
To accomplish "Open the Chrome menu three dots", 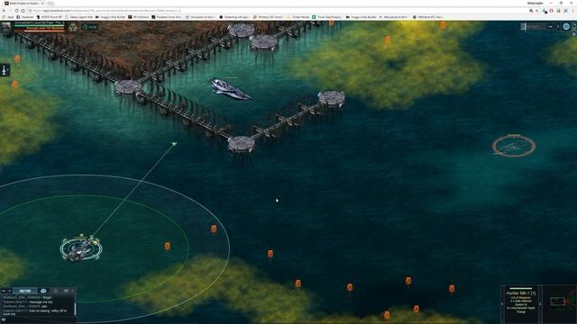I will coord(572,11).
